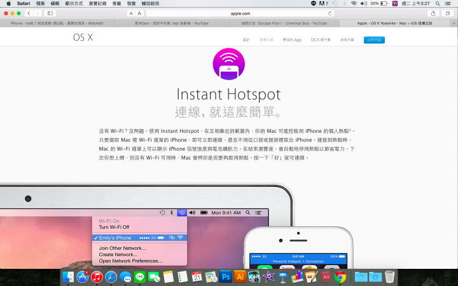
Task: Open the Bluetooth status menu
Action: pos(345,4)
